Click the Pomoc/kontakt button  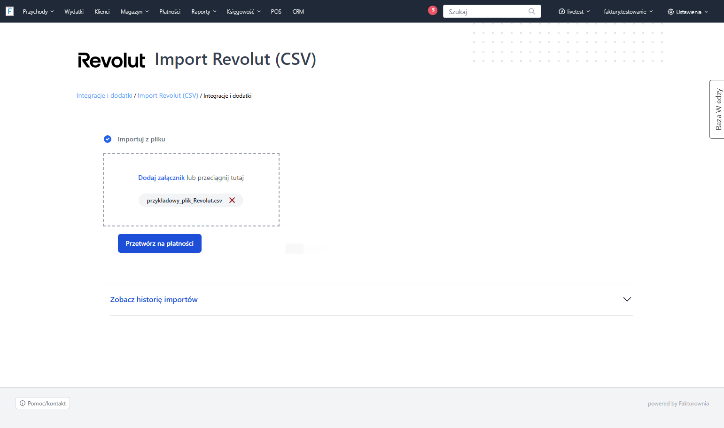tap(43, 403)
